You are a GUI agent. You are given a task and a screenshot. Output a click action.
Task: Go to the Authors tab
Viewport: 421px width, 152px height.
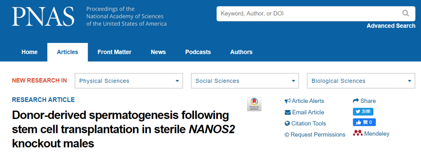click(241, 52)
